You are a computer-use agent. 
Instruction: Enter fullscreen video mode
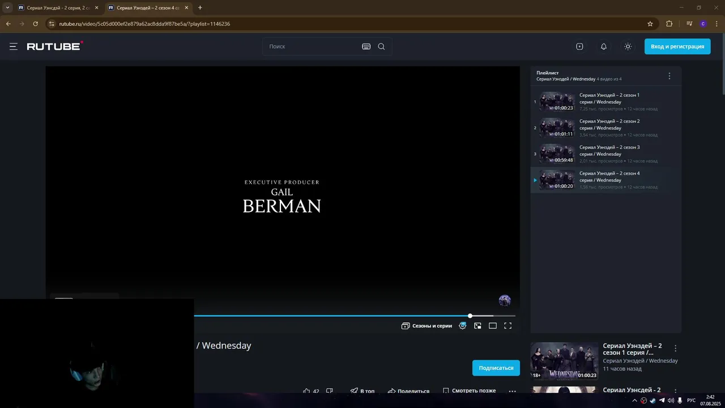click(x=508, y=326)
